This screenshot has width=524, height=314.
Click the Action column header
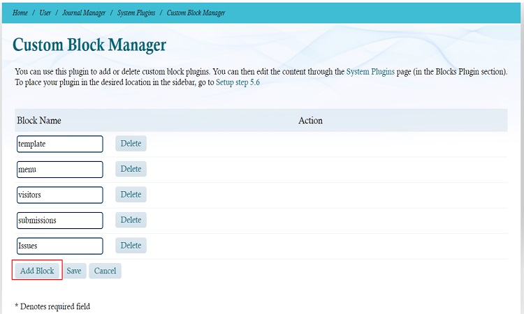click(x=310, y=121)
